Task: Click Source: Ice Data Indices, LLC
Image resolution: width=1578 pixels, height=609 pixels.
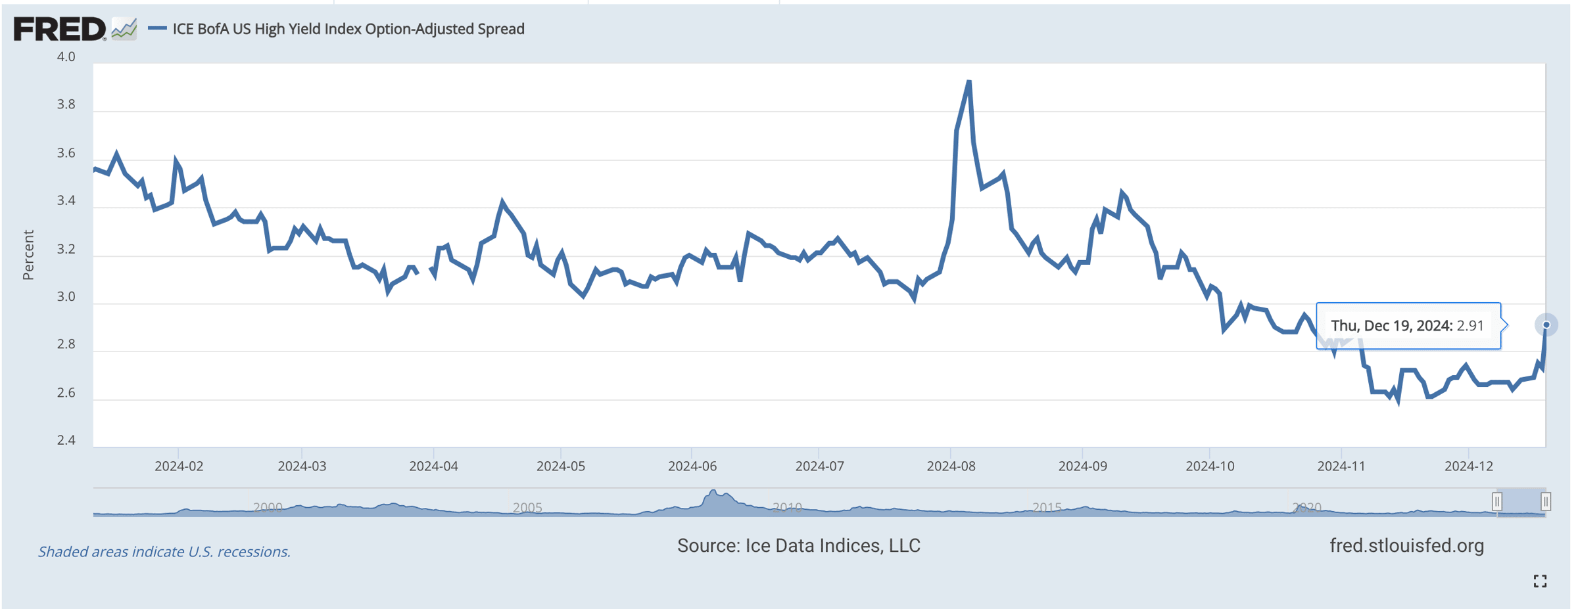Action: click(x=798, y=545)
